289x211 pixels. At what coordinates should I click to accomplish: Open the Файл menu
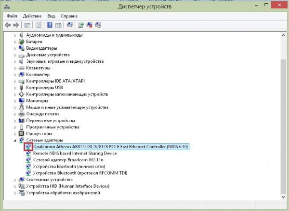click(x=12, y=16)
